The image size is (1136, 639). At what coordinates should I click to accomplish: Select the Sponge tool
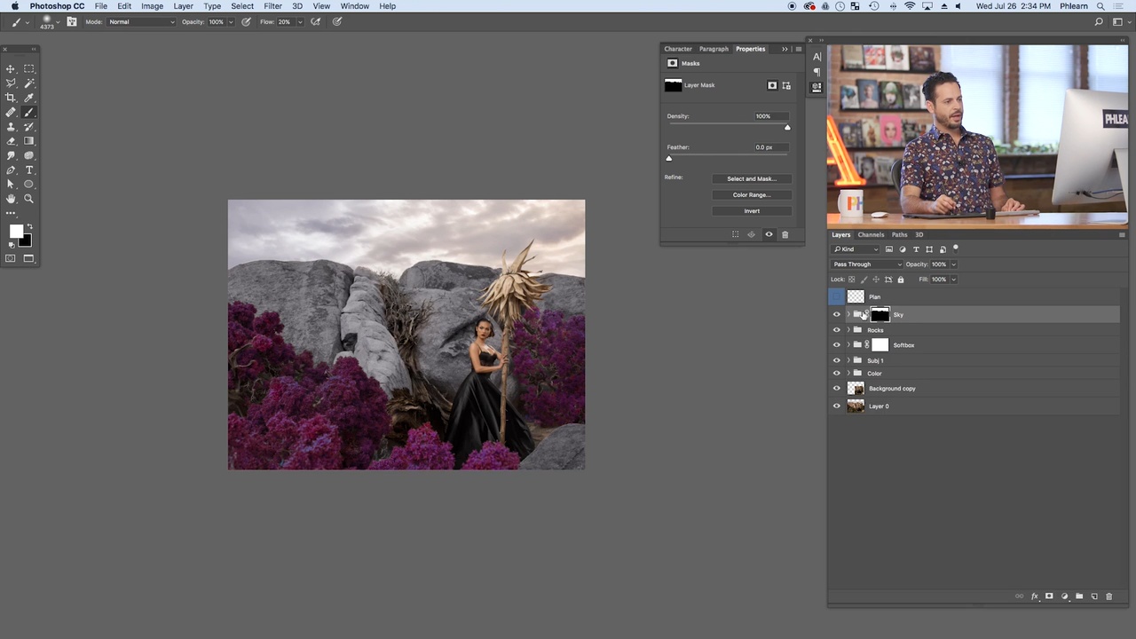tap(28, 155)
